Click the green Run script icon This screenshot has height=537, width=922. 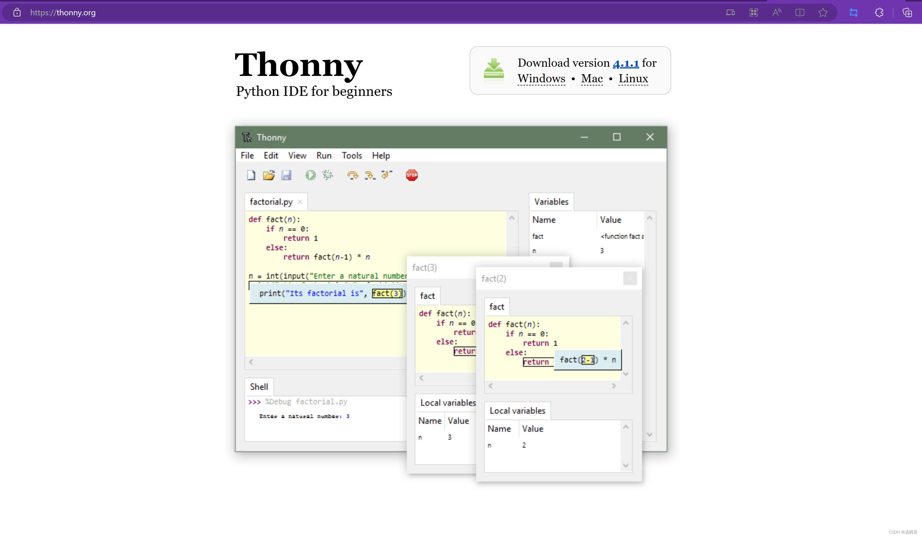coord(310,175)
